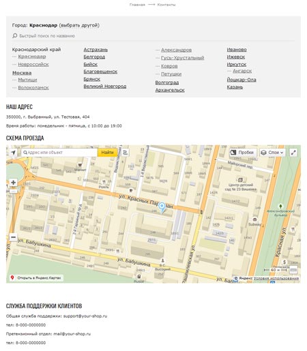Viewport: 307px width, 351px height.
Task: Select the Москва city link
Action: (22, 73)
